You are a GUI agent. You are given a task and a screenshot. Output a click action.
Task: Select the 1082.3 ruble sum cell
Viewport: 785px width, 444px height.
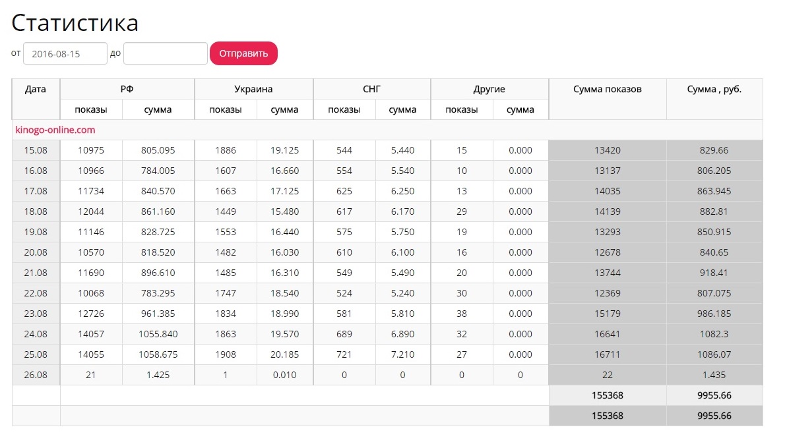714,334
